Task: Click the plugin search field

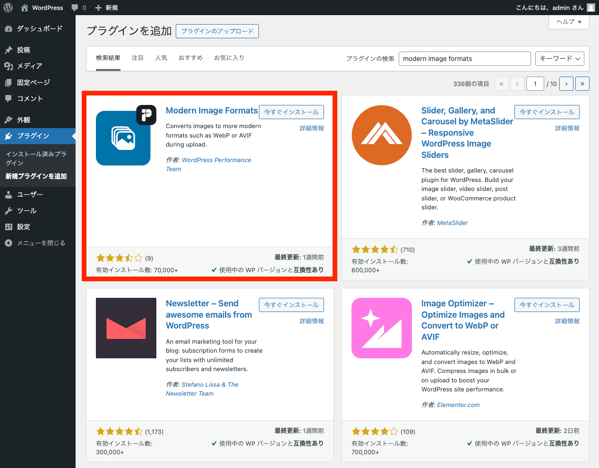Action: [x=465, y=59]
